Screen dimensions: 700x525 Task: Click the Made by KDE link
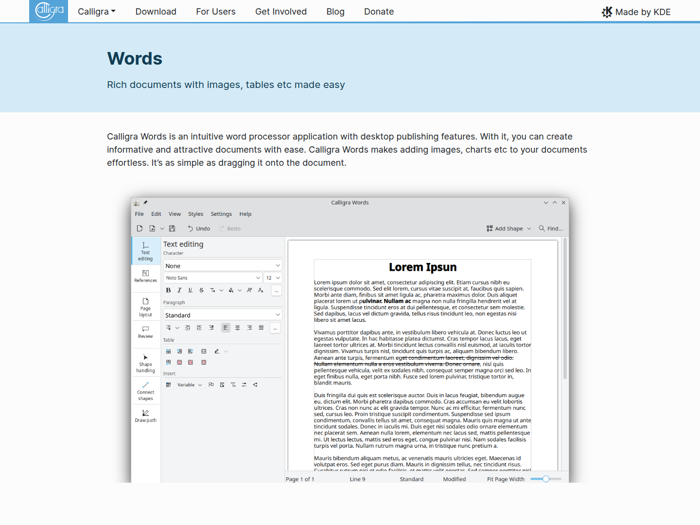click(x=636, y=12)
